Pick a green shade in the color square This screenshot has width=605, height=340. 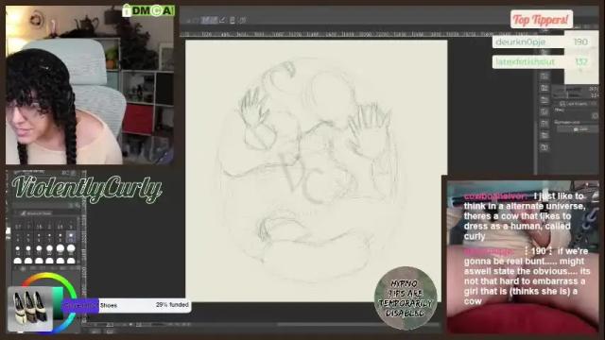tap(58, 304)
